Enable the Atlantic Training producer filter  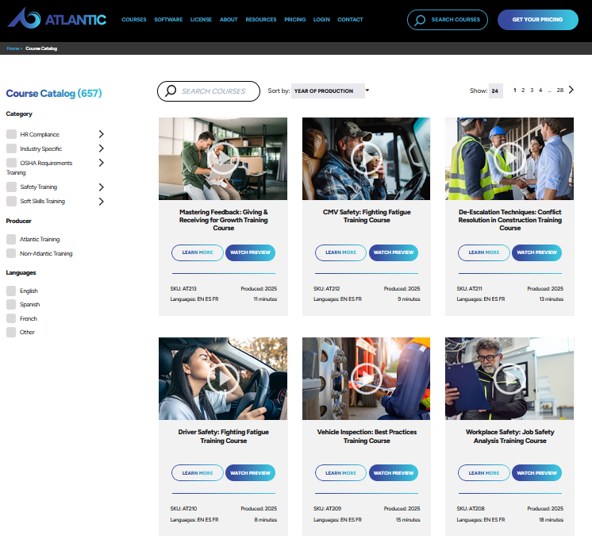pyautogui.click(x=11, y=239)
